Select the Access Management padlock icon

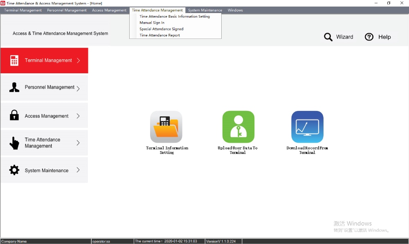click(14, 115)
